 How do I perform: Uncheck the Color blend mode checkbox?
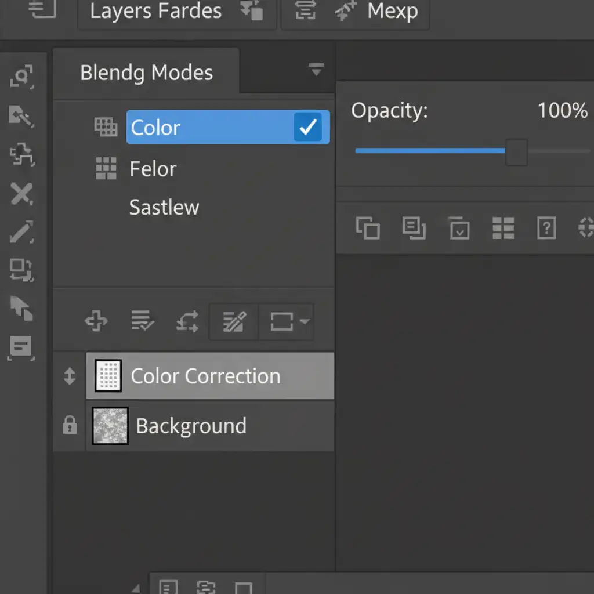coord(307,127)
